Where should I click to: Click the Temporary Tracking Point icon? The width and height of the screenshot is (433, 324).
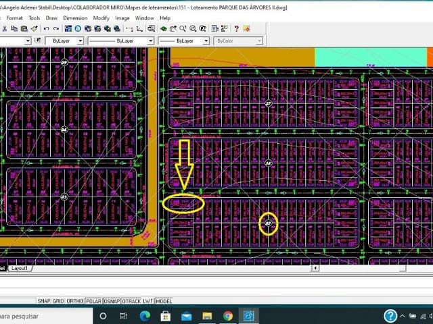129,28
